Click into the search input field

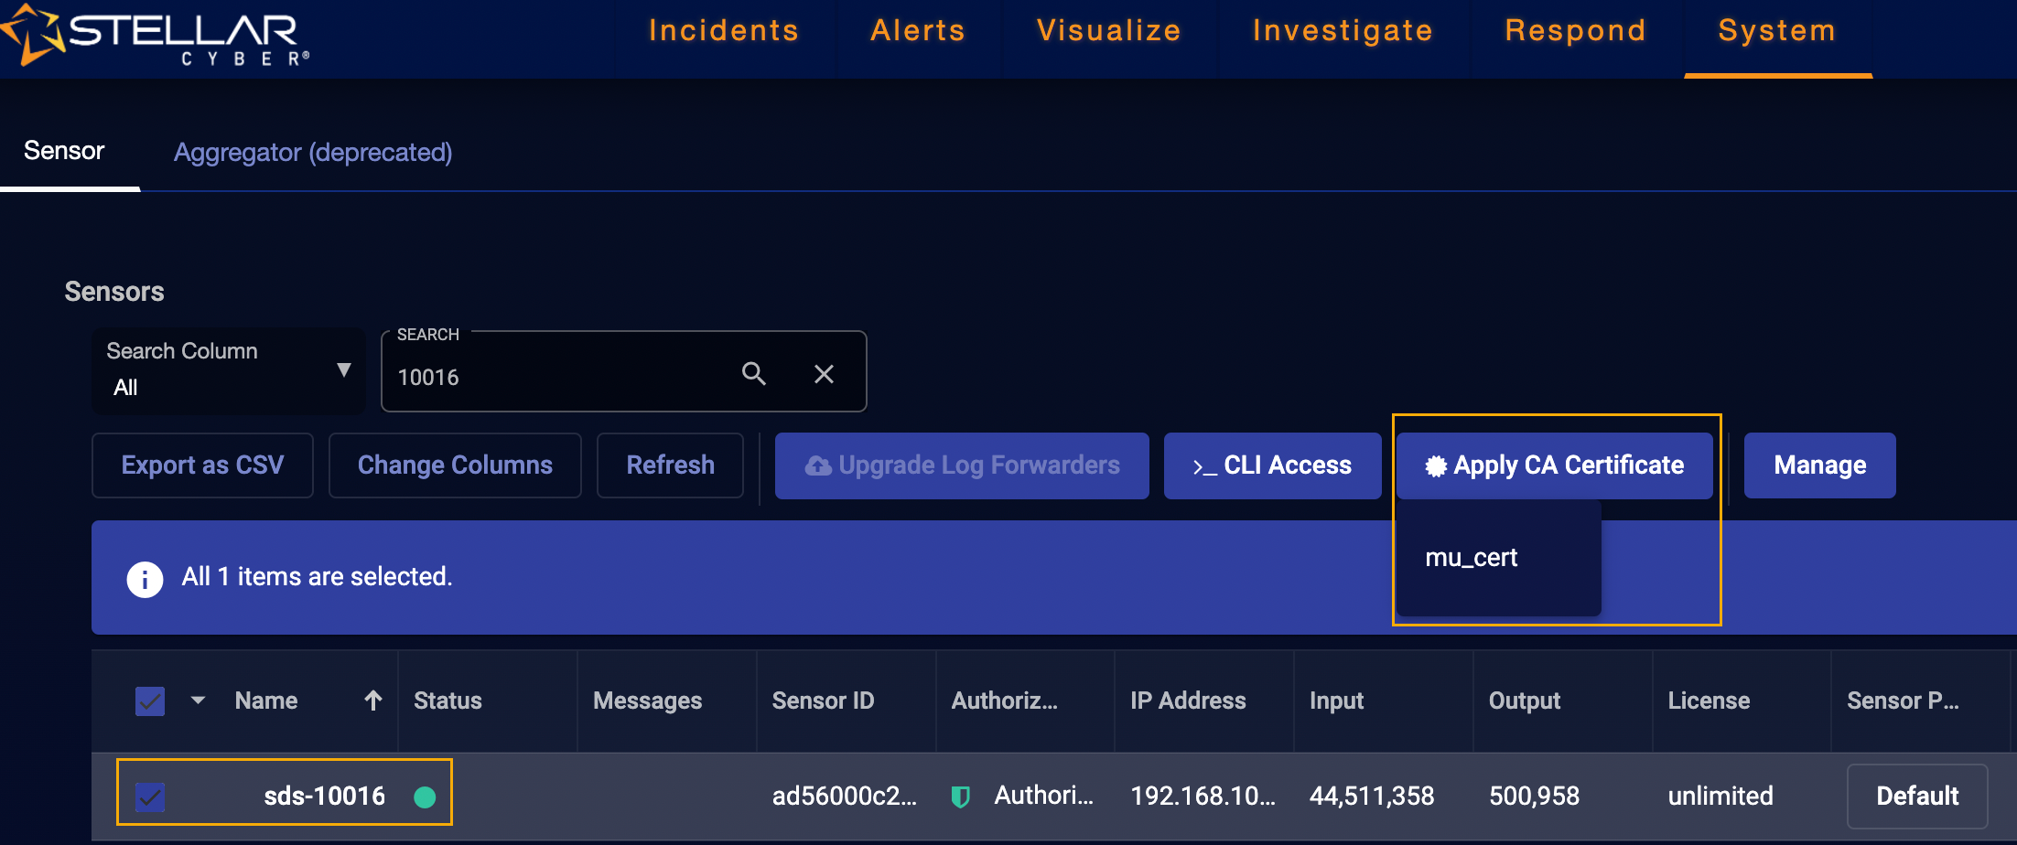coord(558,377)
